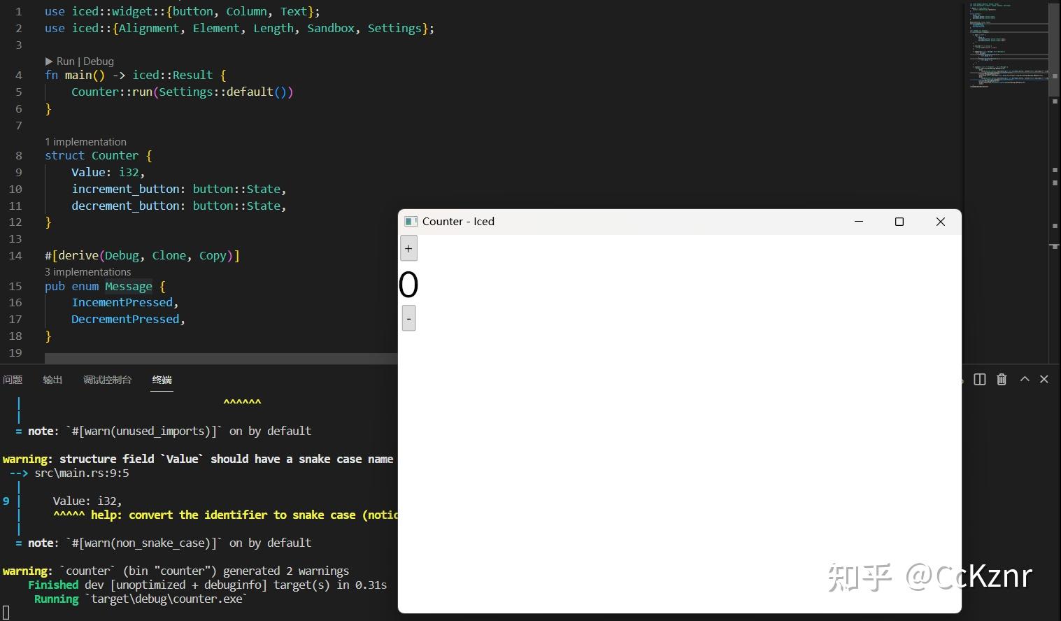This screenshot has width=1061, height=621.
Task: Maximize the Counter - Iced window
Action: [899, 222]
